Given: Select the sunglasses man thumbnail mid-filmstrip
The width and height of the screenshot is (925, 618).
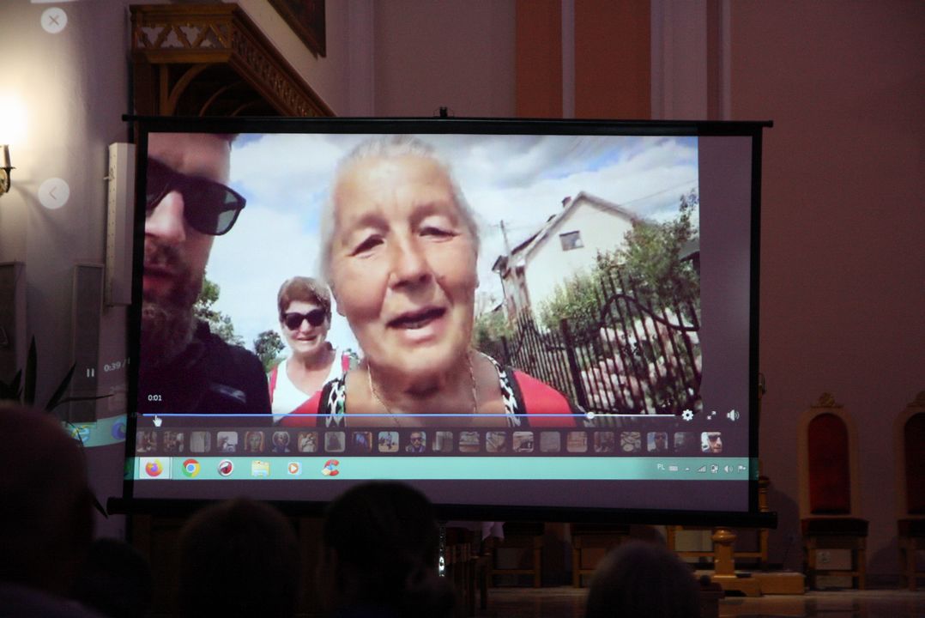Looking at the screenshot, I should click(415, 442).
